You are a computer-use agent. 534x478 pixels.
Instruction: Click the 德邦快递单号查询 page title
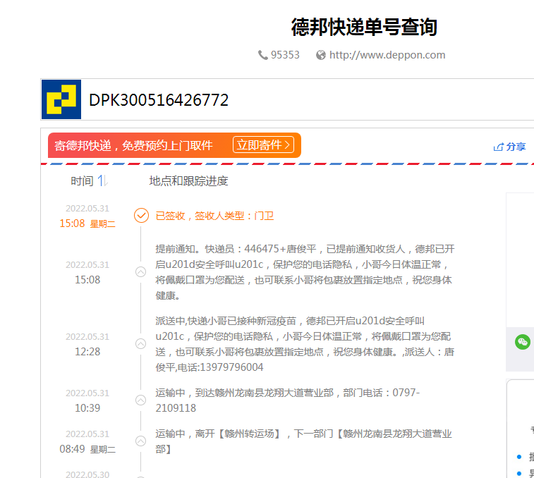364,27
